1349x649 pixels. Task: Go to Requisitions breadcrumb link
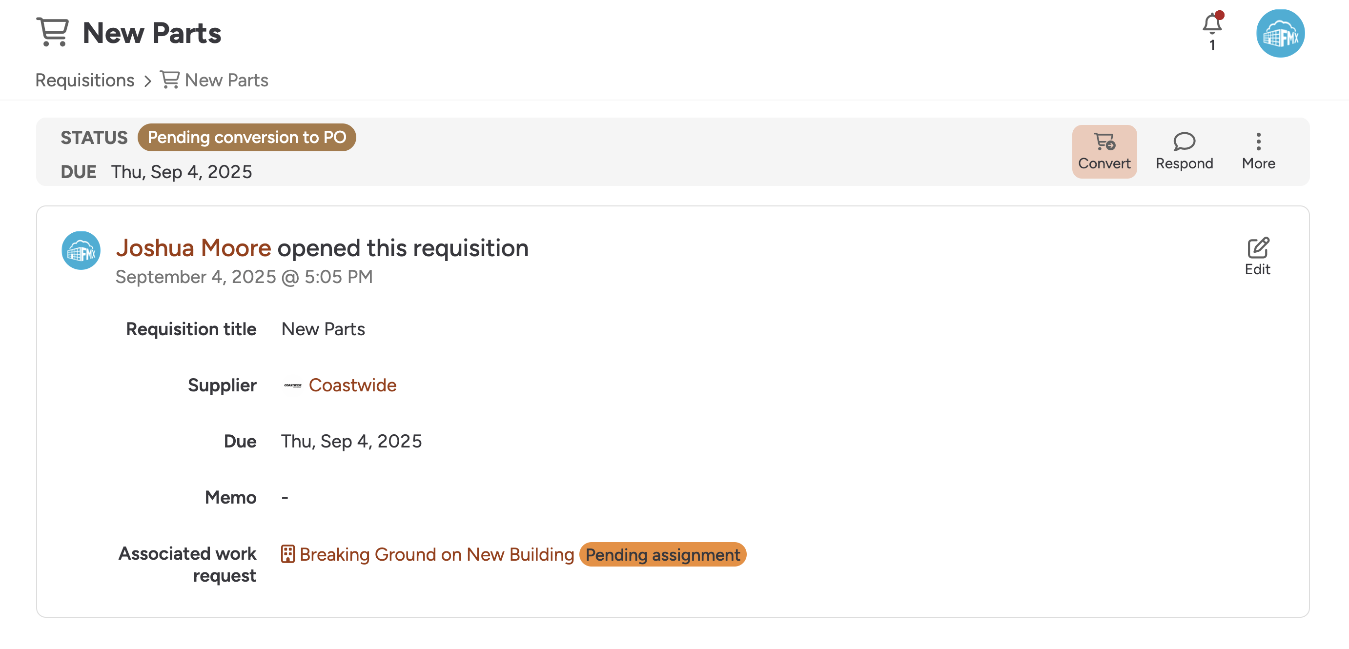pos(85,80)
